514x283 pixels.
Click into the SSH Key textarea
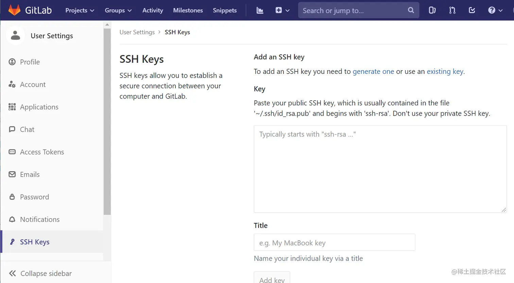click(x=380, y=169)
